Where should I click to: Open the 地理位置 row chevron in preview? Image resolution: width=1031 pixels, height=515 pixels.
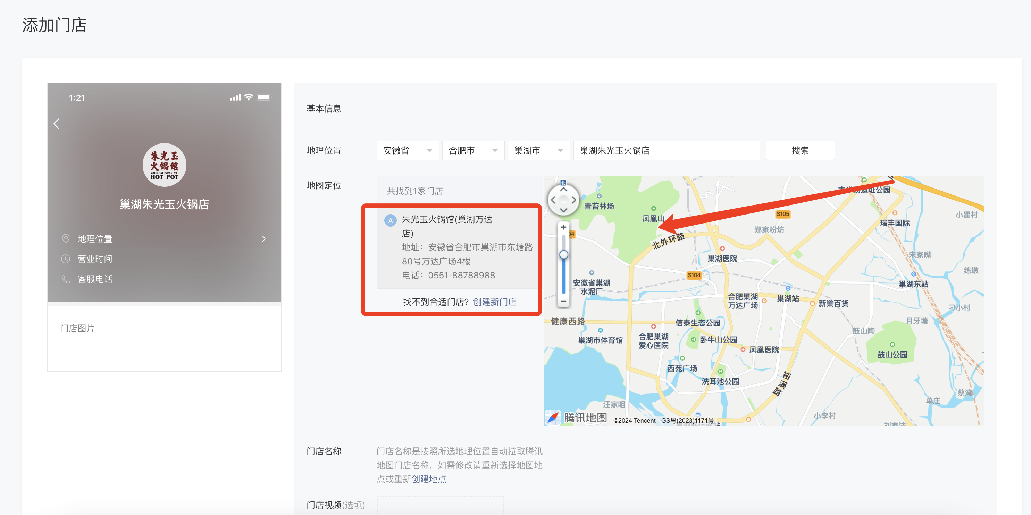tap(264, 238)
